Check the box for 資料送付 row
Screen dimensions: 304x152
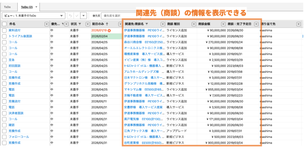tap(4, 30)
